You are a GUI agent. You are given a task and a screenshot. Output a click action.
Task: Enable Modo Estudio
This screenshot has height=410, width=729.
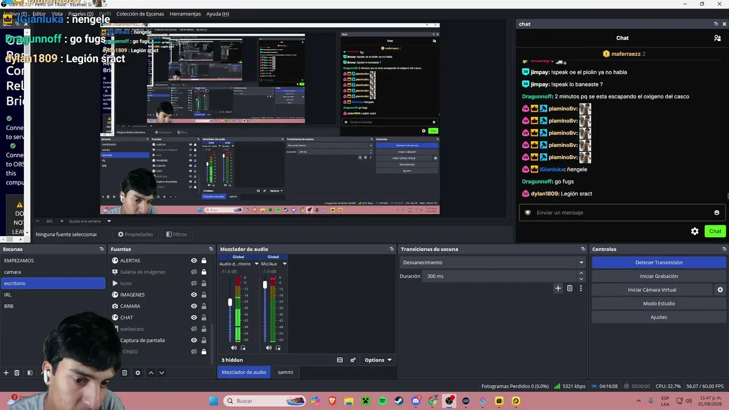[x=658, y=304]
